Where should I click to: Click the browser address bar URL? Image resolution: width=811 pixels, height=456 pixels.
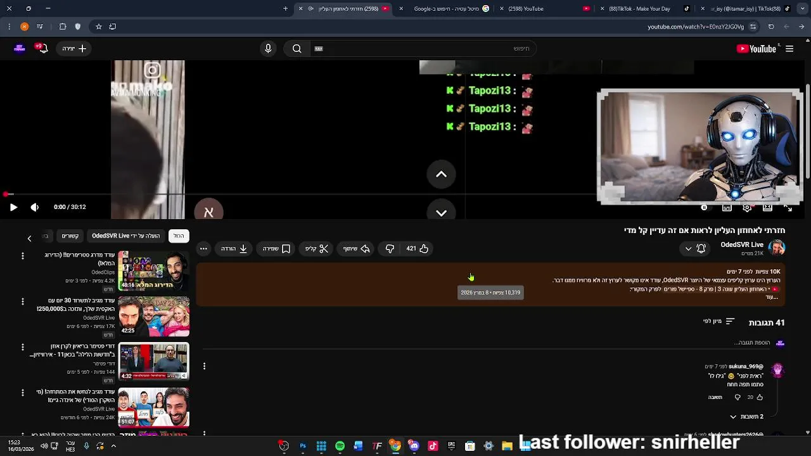click(x=695, y=27)
